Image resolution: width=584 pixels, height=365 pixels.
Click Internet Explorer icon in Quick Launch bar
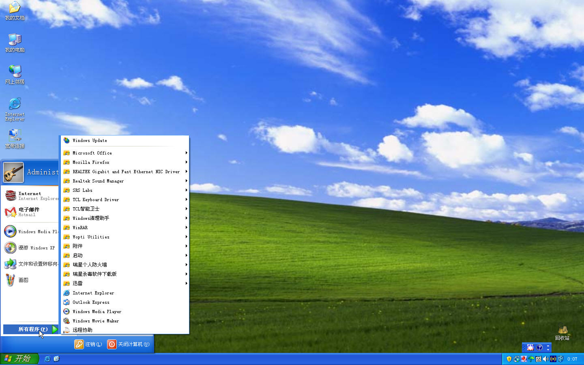click(47, 359)
